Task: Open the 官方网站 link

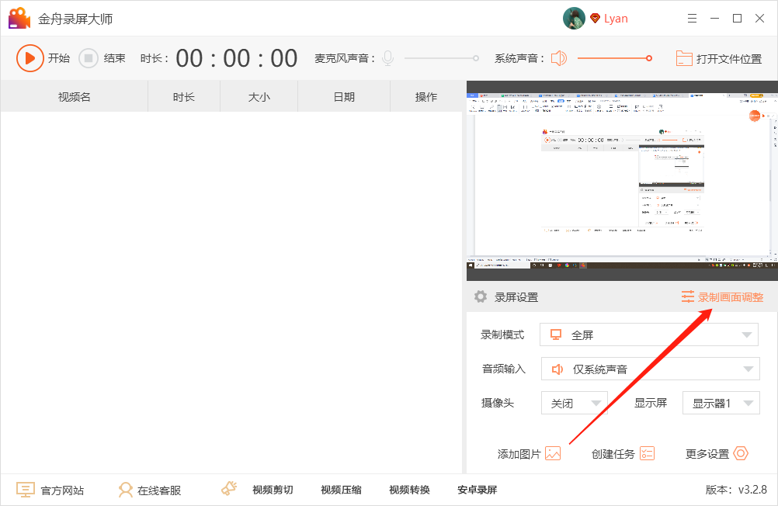Action: 50,490
